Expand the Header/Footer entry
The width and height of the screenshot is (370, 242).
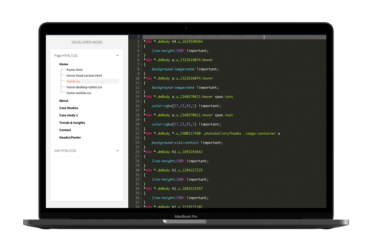pos(70,138)
